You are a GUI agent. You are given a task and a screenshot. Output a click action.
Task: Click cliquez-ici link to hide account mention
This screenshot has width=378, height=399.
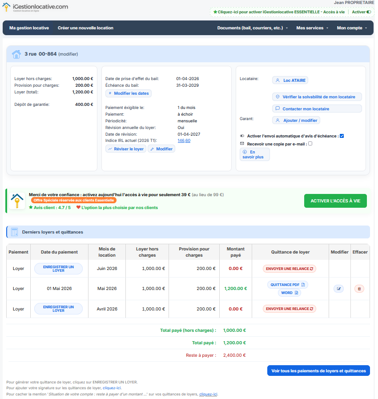[208, 394]
